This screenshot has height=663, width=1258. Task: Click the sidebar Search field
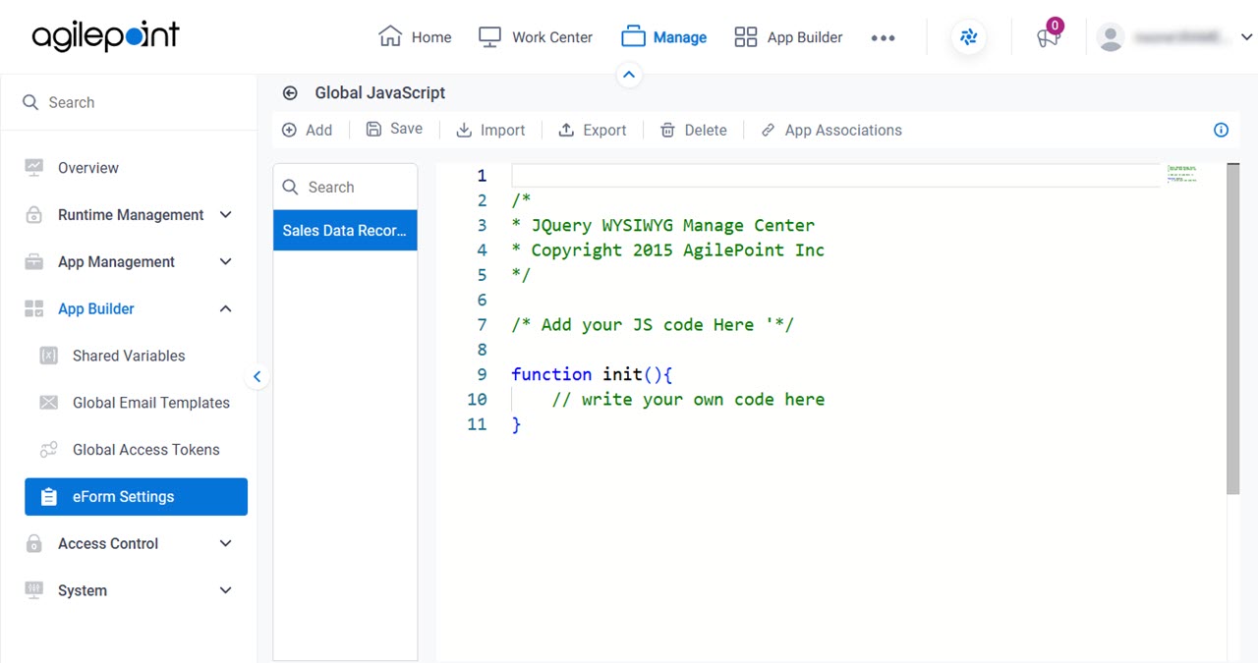pyautogui.click(x=129, y=102)
